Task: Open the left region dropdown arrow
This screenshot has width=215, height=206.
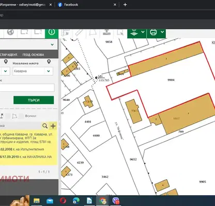Action: 6,71
